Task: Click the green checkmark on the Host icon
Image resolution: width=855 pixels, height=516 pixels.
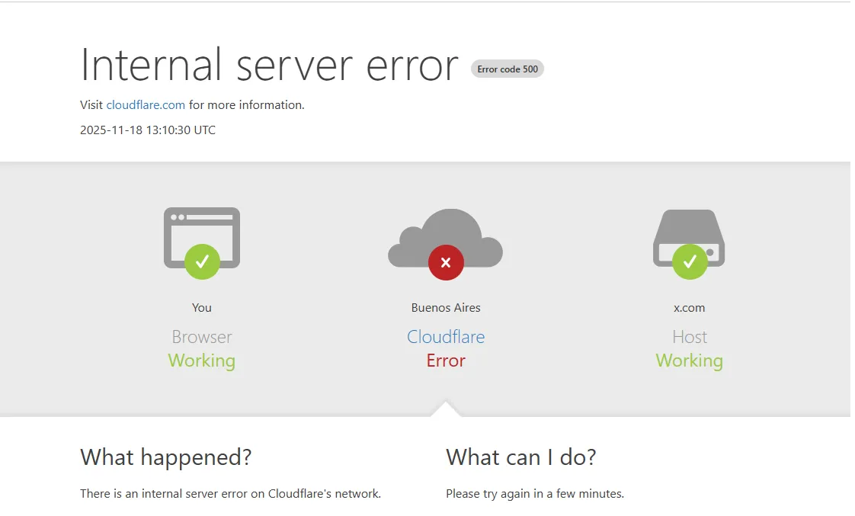Action: 689,261
